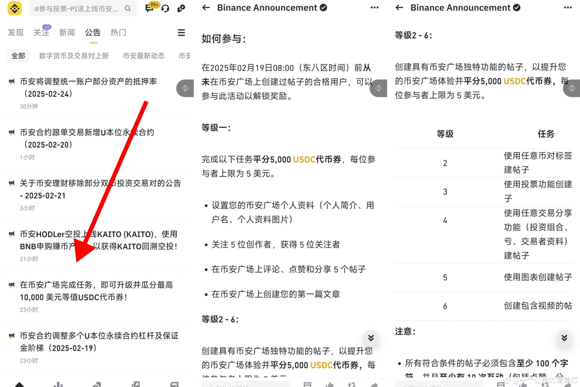Click the Binance logo icon

pos(14,8)
